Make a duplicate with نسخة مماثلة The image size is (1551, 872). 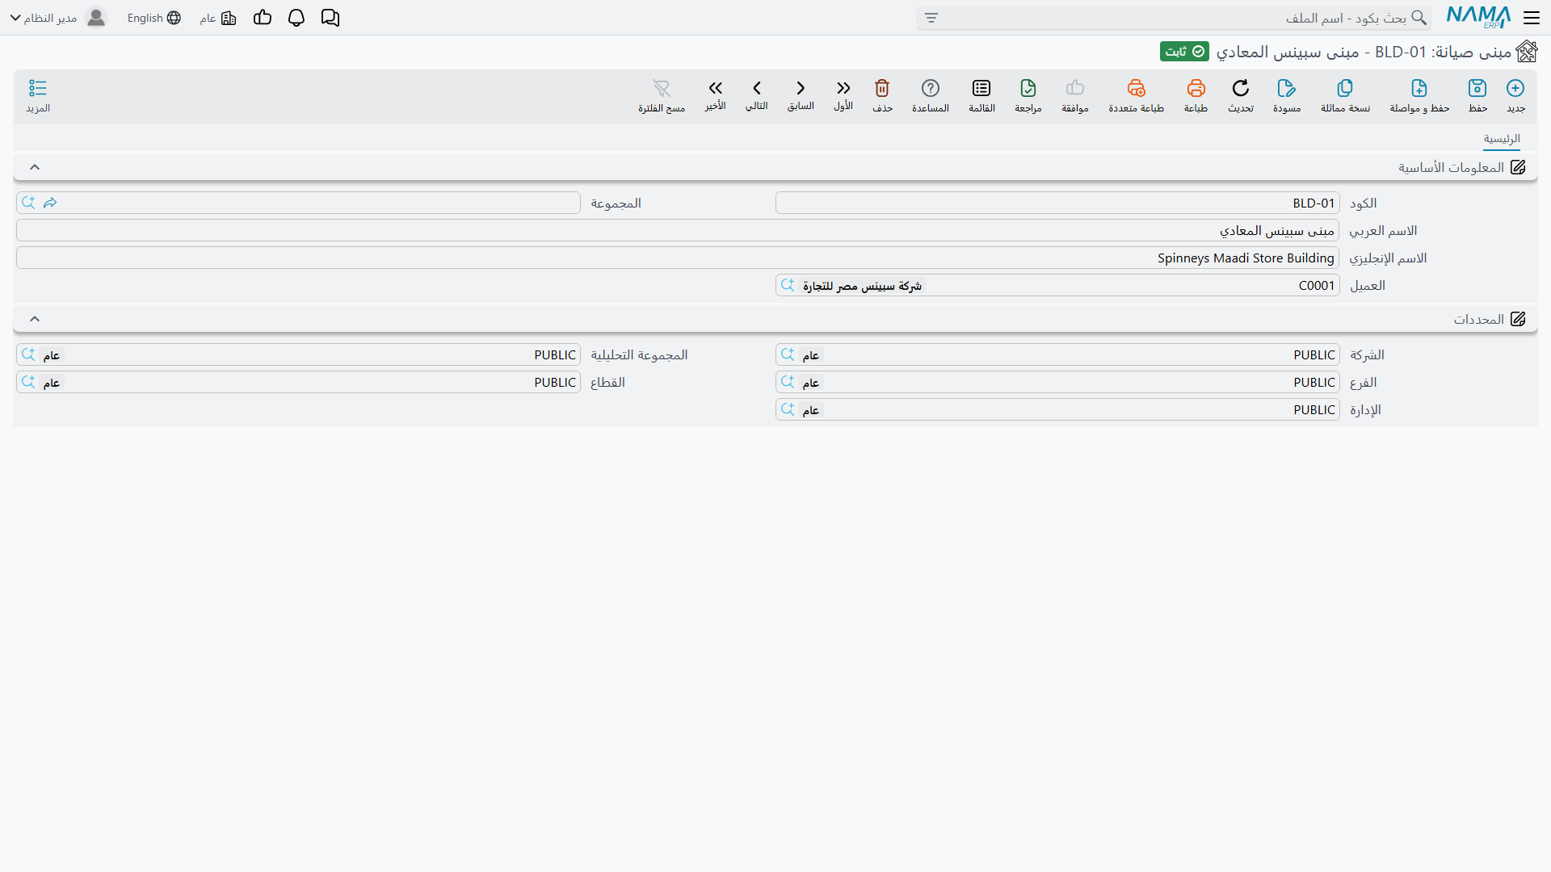click(x=1345, y=95)
